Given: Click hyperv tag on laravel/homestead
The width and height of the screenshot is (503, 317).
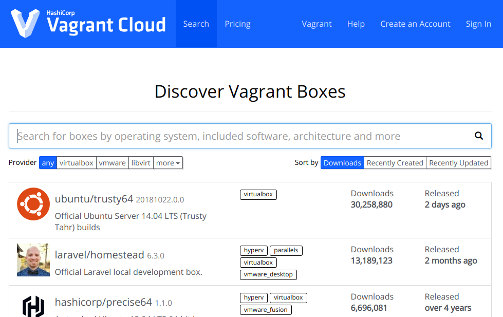Looking at the screenshot, I should point(254,251).
